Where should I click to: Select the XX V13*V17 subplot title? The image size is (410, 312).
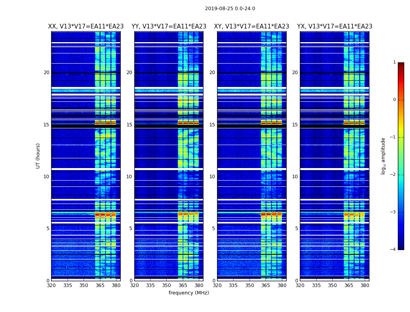pos(86,27)
